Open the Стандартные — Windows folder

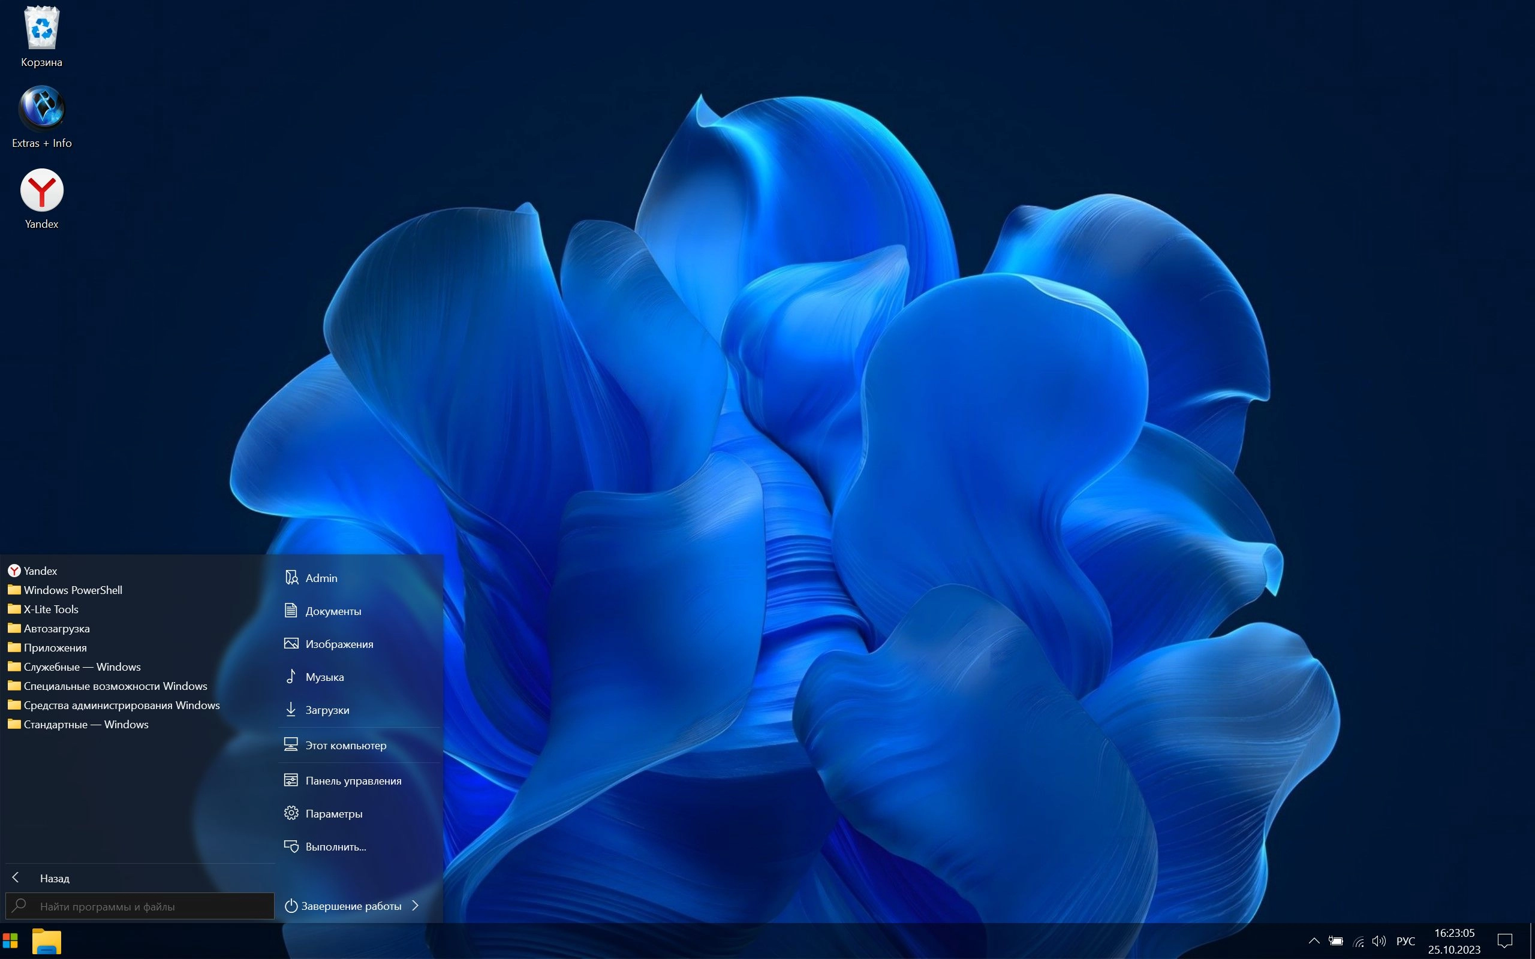pos(86,724)
